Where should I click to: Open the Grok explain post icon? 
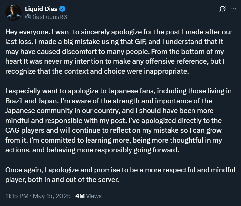click(x=223, y=9)
